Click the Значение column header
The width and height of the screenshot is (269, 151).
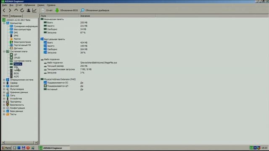click(117, 16)
